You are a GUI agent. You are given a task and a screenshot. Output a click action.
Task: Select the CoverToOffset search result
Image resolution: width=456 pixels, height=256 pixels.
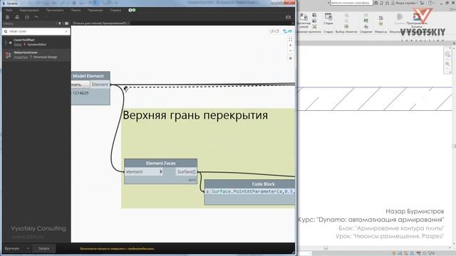pos(36,43)
